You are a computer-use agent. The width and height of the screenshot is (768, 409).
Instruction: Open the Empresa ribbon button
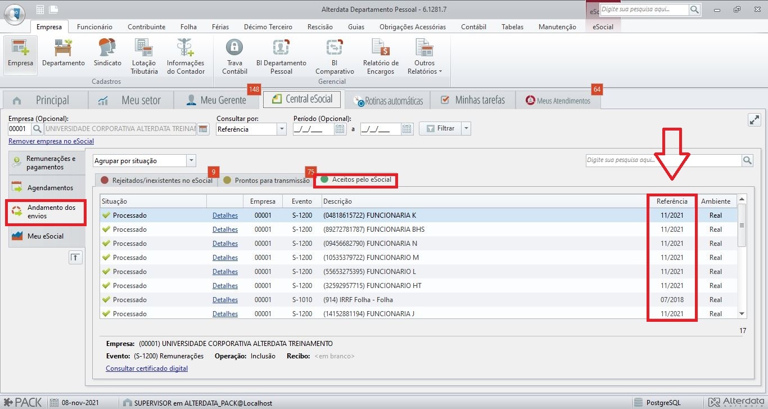(20, 55)
